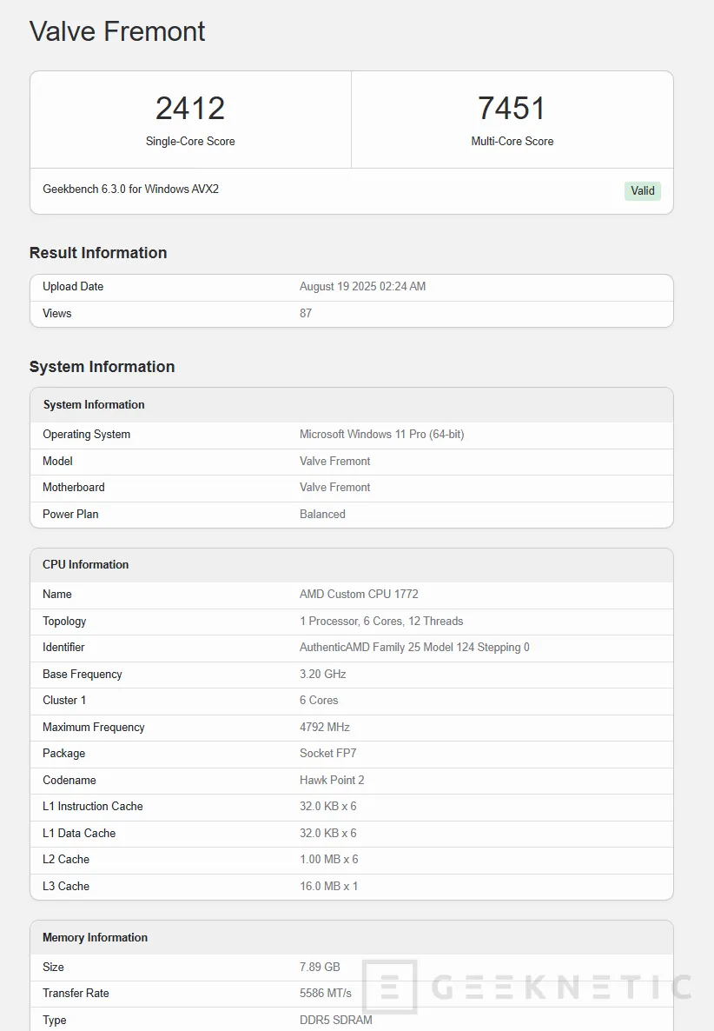This screenshot has width=714, height=1031.
Task: Click the Views count 87
Action: tap(306, 313)
